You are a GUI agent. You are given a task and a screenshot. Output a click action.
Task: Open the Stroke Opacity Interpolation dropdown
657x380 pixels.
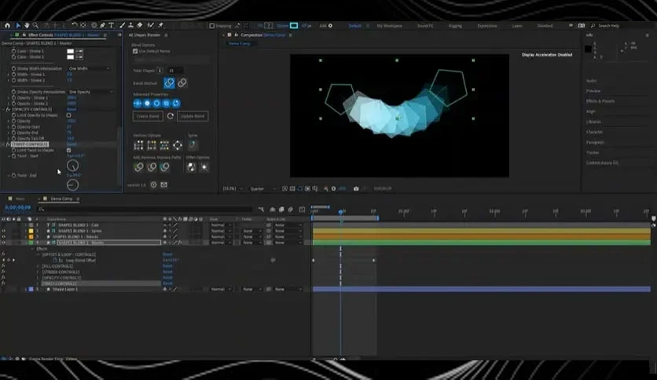click(x=90, y=92)
